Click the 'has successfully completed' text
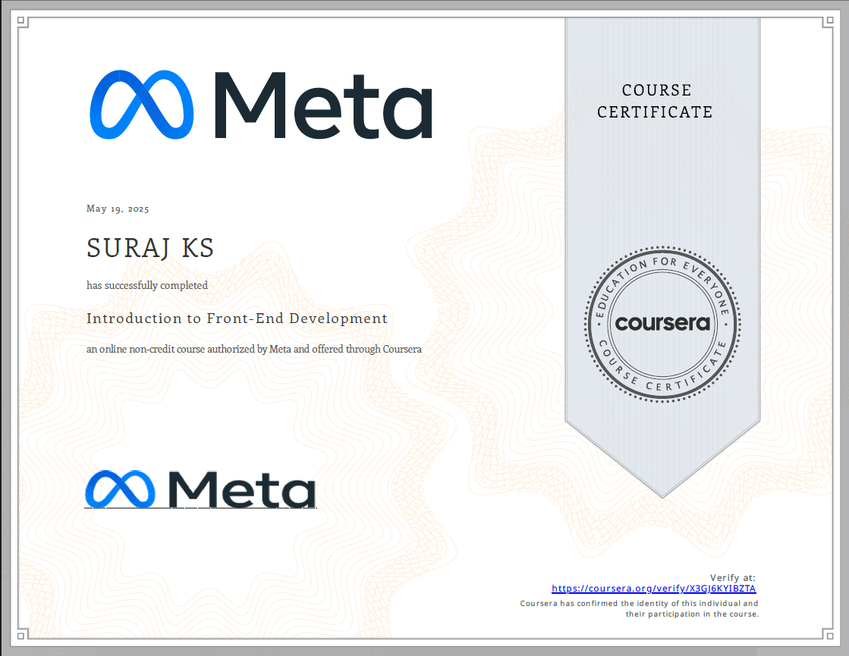This screenshot has width=849, height=656. pyautogui.click(x=147, y=286)
